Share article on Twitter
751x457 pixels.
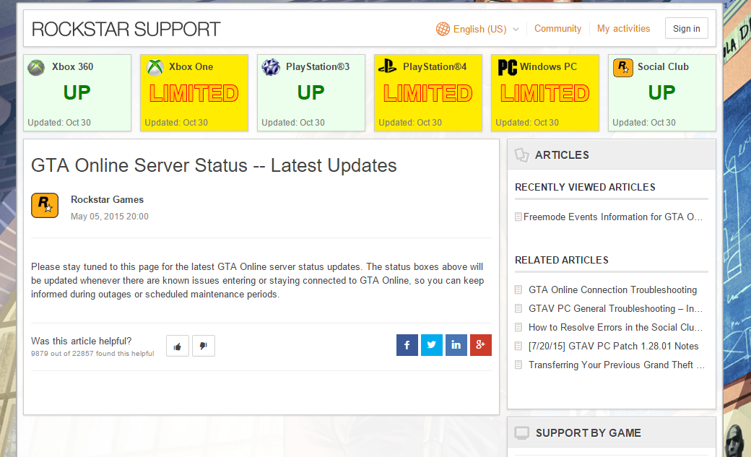pyautogui.click(x=432, y=345)
